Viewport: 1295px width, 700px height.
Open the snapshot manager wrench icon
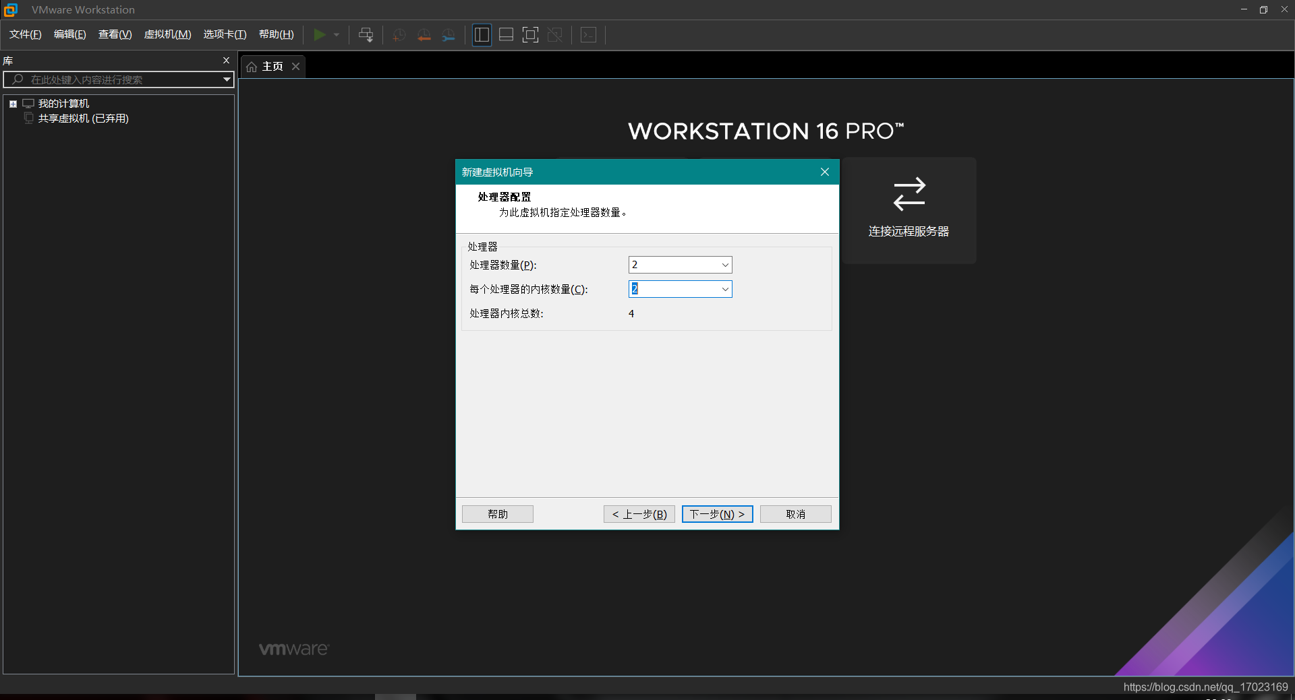(x=448, y=34)
